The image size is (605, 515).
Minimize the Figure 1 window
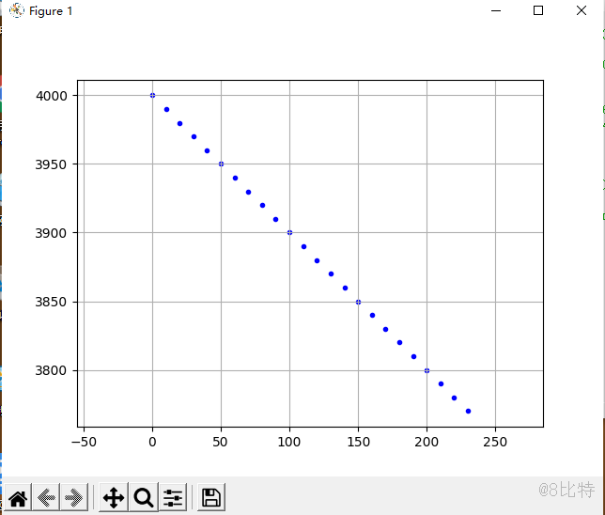tap(495, 10)
